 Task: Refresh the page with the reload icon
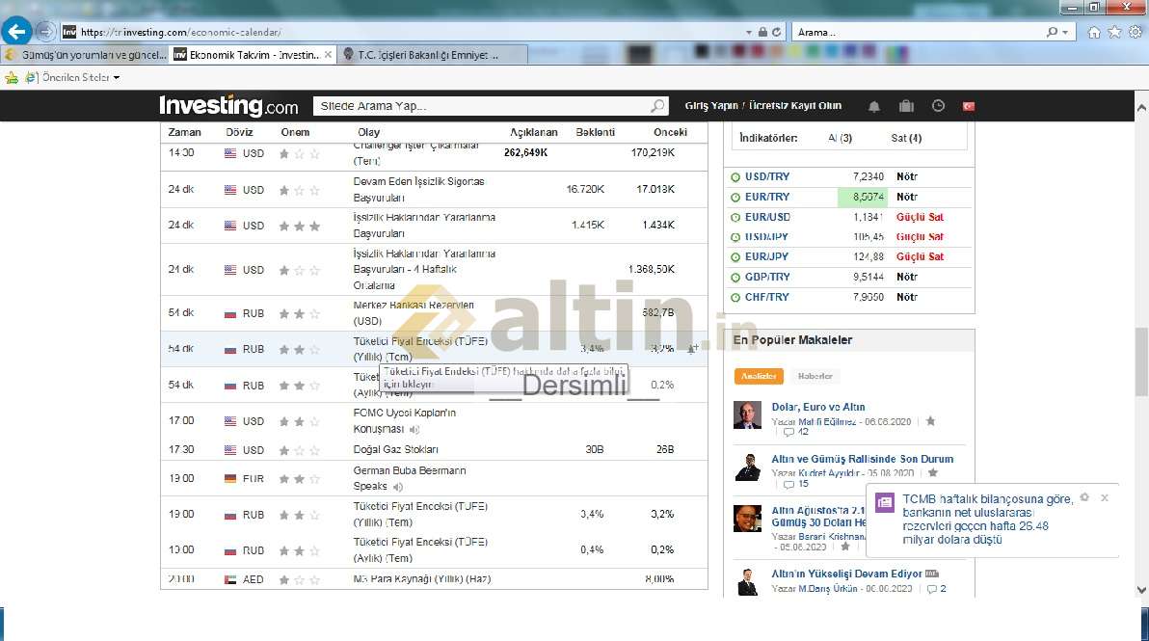pos(777,32)
